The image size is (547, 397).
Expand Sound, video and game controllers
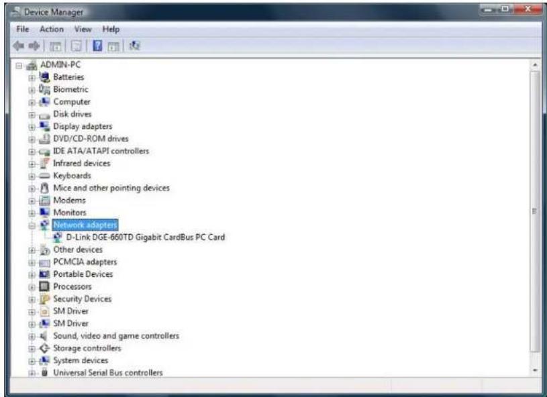click(x=32, y=337)
